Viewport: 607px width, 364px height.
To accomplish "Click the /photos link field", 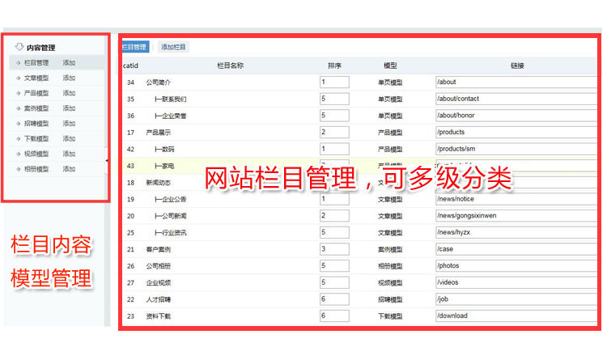I will pyautogui.click(x=516, y=266).
